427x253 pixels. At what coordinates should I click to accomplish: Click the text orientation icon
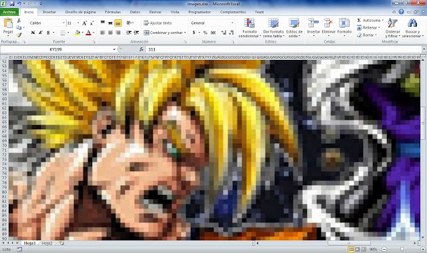point(129,23)
